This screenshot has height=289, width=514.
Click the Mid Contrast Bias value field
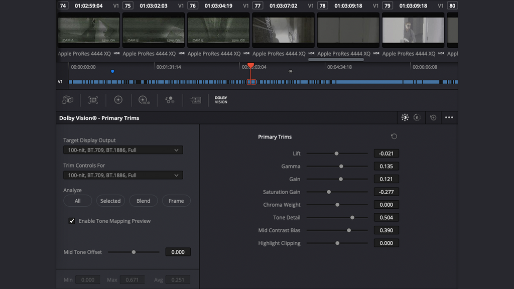(x=386, y=230)
